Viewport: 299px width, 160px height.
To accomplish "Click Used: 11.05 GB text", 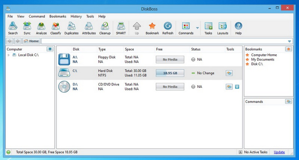I will tap(136, 76).
